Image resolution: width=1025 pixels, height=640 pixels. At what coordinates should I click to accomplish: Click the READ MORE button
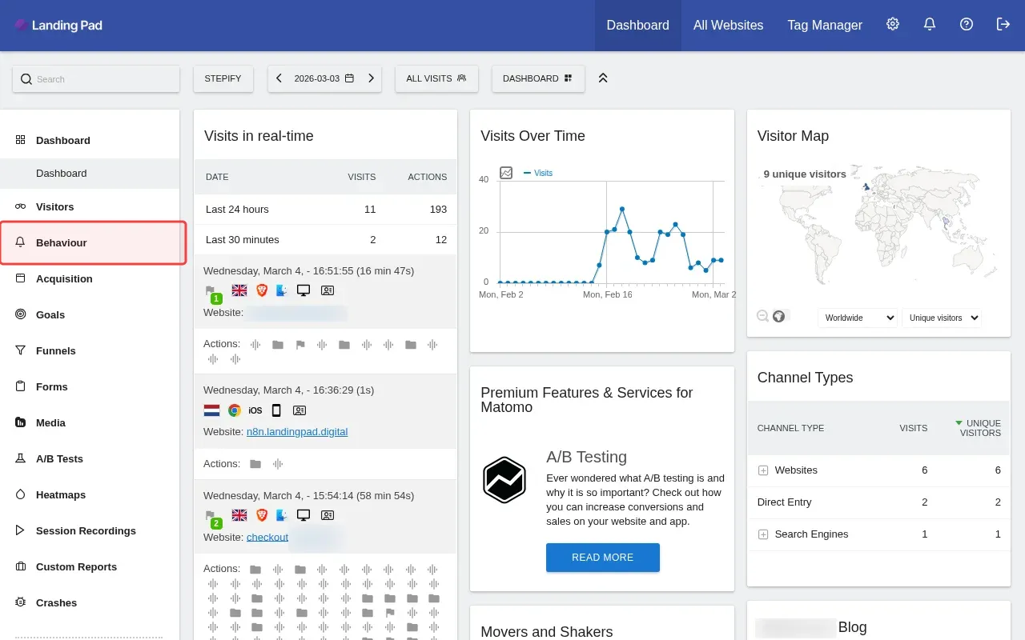602,558
